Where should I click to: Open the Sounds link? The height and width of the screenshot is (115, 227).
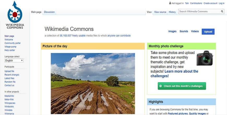(x=184, y=31)
